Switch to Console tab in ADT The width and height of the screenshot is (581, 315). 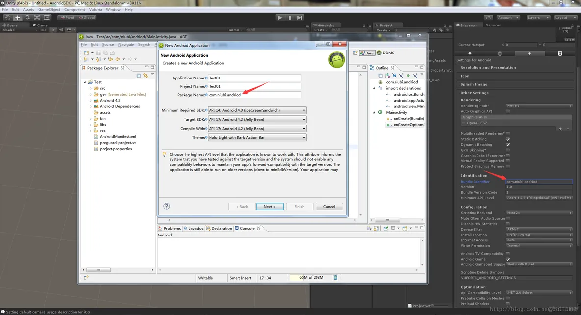pyautogui.click(x=247, y=228)
